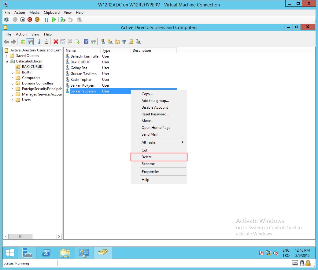The width and height of the screenshot is (318, 270).
Task: Collapse the bakicubuk.local domain node
Action: [7, 61]
